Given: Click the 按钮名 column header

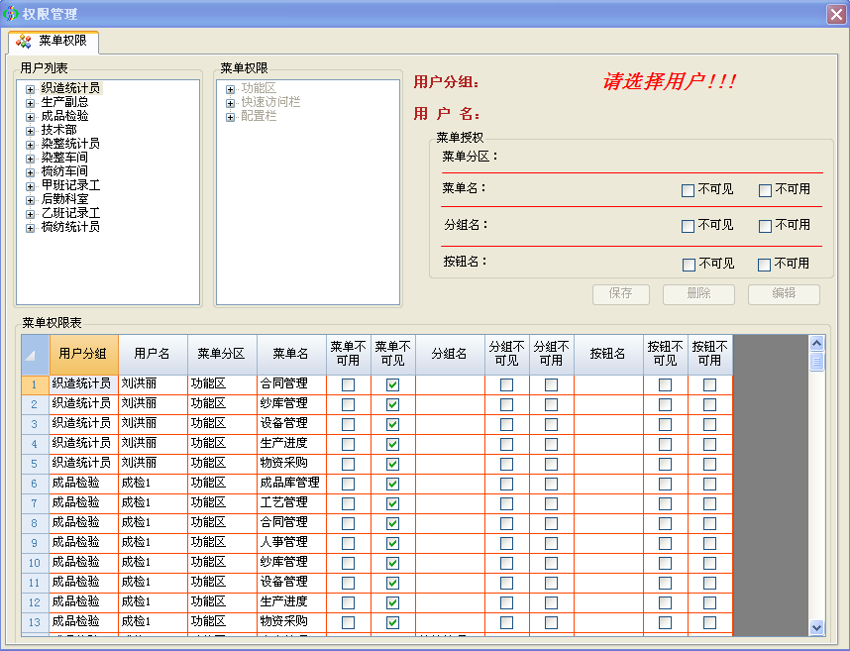Looking at the screenshot, I should click(x=608, y=355).
